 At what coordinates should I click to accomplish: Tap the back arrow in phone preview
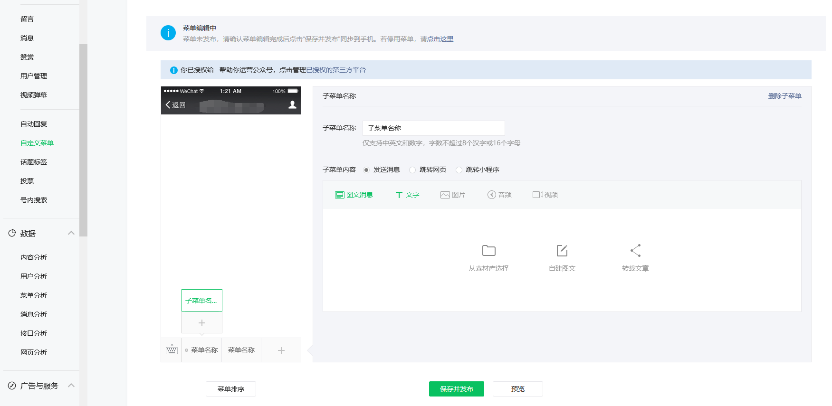[168, 105]
